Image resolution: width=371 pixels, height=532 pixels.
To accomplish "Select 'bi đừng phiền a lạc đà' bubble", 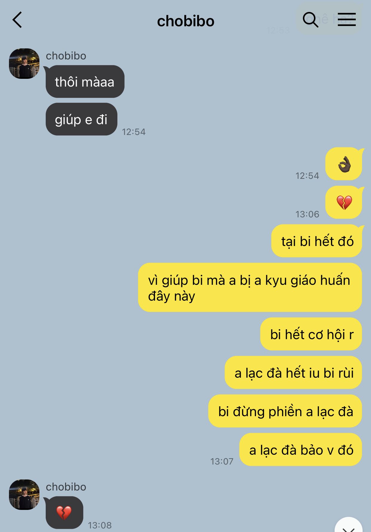I will pyautogui.click(x=285, y=411).
